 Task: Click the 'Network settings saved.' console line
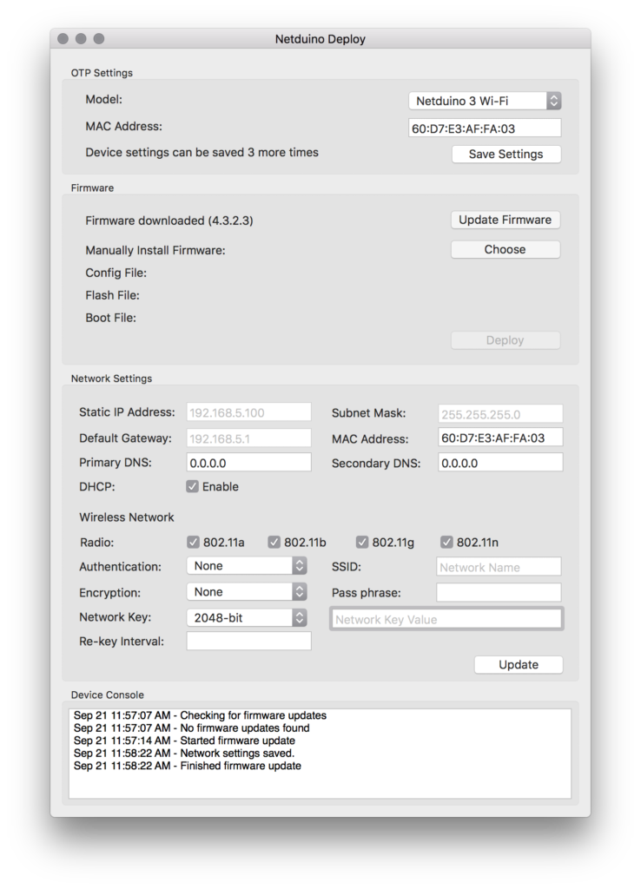pos(184,754)
